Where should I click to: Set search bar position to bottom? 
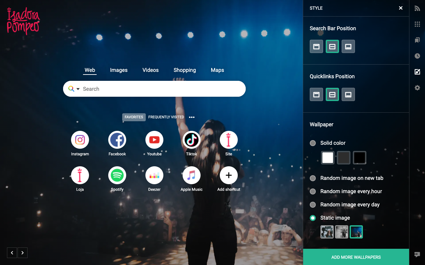click(x=348, y=46)
